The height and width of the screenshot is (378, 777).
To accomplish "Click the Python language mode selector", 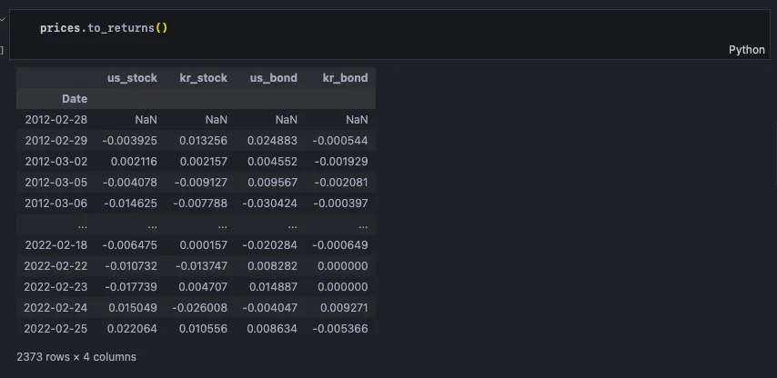I will [746, 50].
